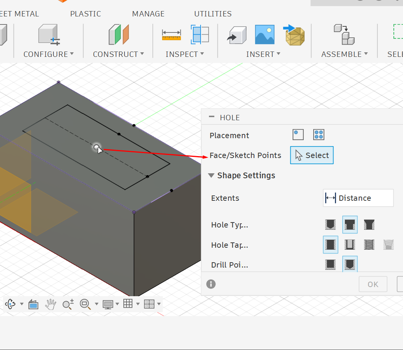403x350 pixels.
Task: Open the INSERT dropdown menu
Action: (x=263, y=54)
